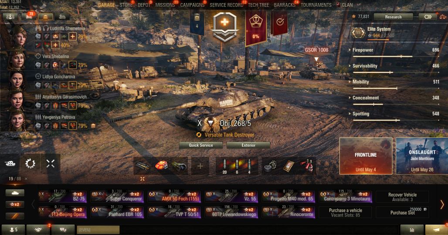The width and height of the screenshot is (448, 235).
Task: Click the Research button
Action: click(393, 17)
